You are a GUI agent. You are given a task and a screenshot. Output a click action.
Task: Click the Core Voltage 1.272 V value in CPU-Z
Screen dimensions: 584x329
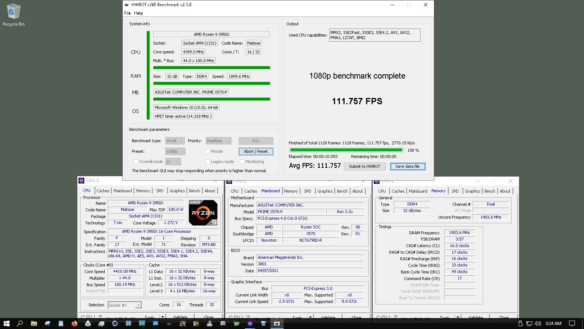[171, 223]
